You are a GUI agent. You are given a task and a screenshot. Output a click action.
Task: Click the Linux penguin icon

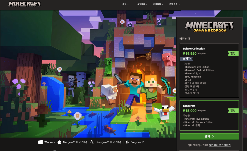[92, 142]
